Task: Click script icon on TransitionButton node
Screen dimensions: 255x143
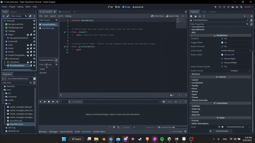Action: tap(31, 66)
